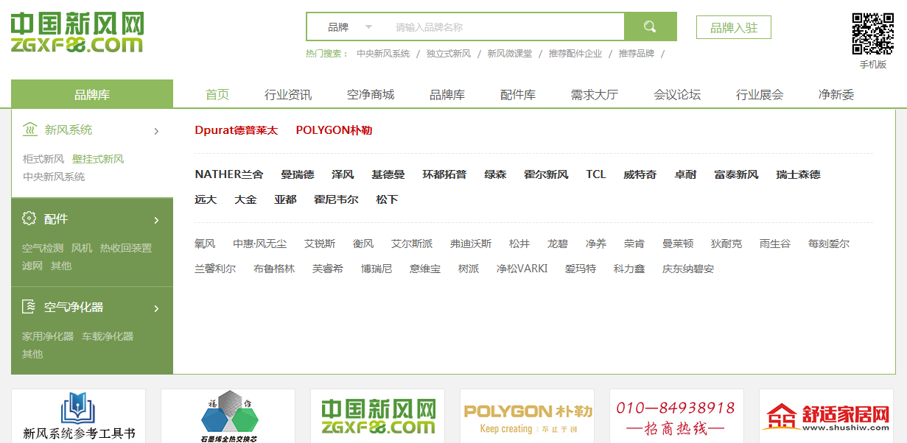
Task: Click the 招商热线 010-84938918 banner
Action: 677,416
